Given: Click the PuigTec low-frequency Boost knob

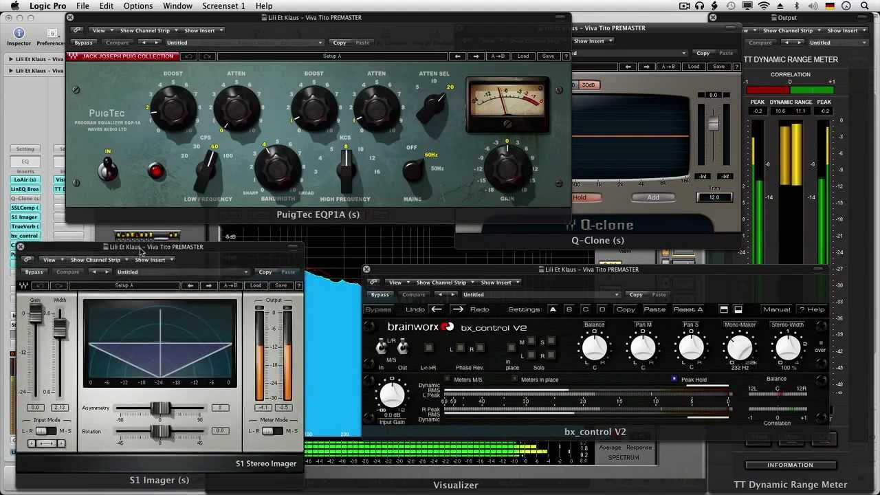Looking at the screenshot, I should pos(173,109).
